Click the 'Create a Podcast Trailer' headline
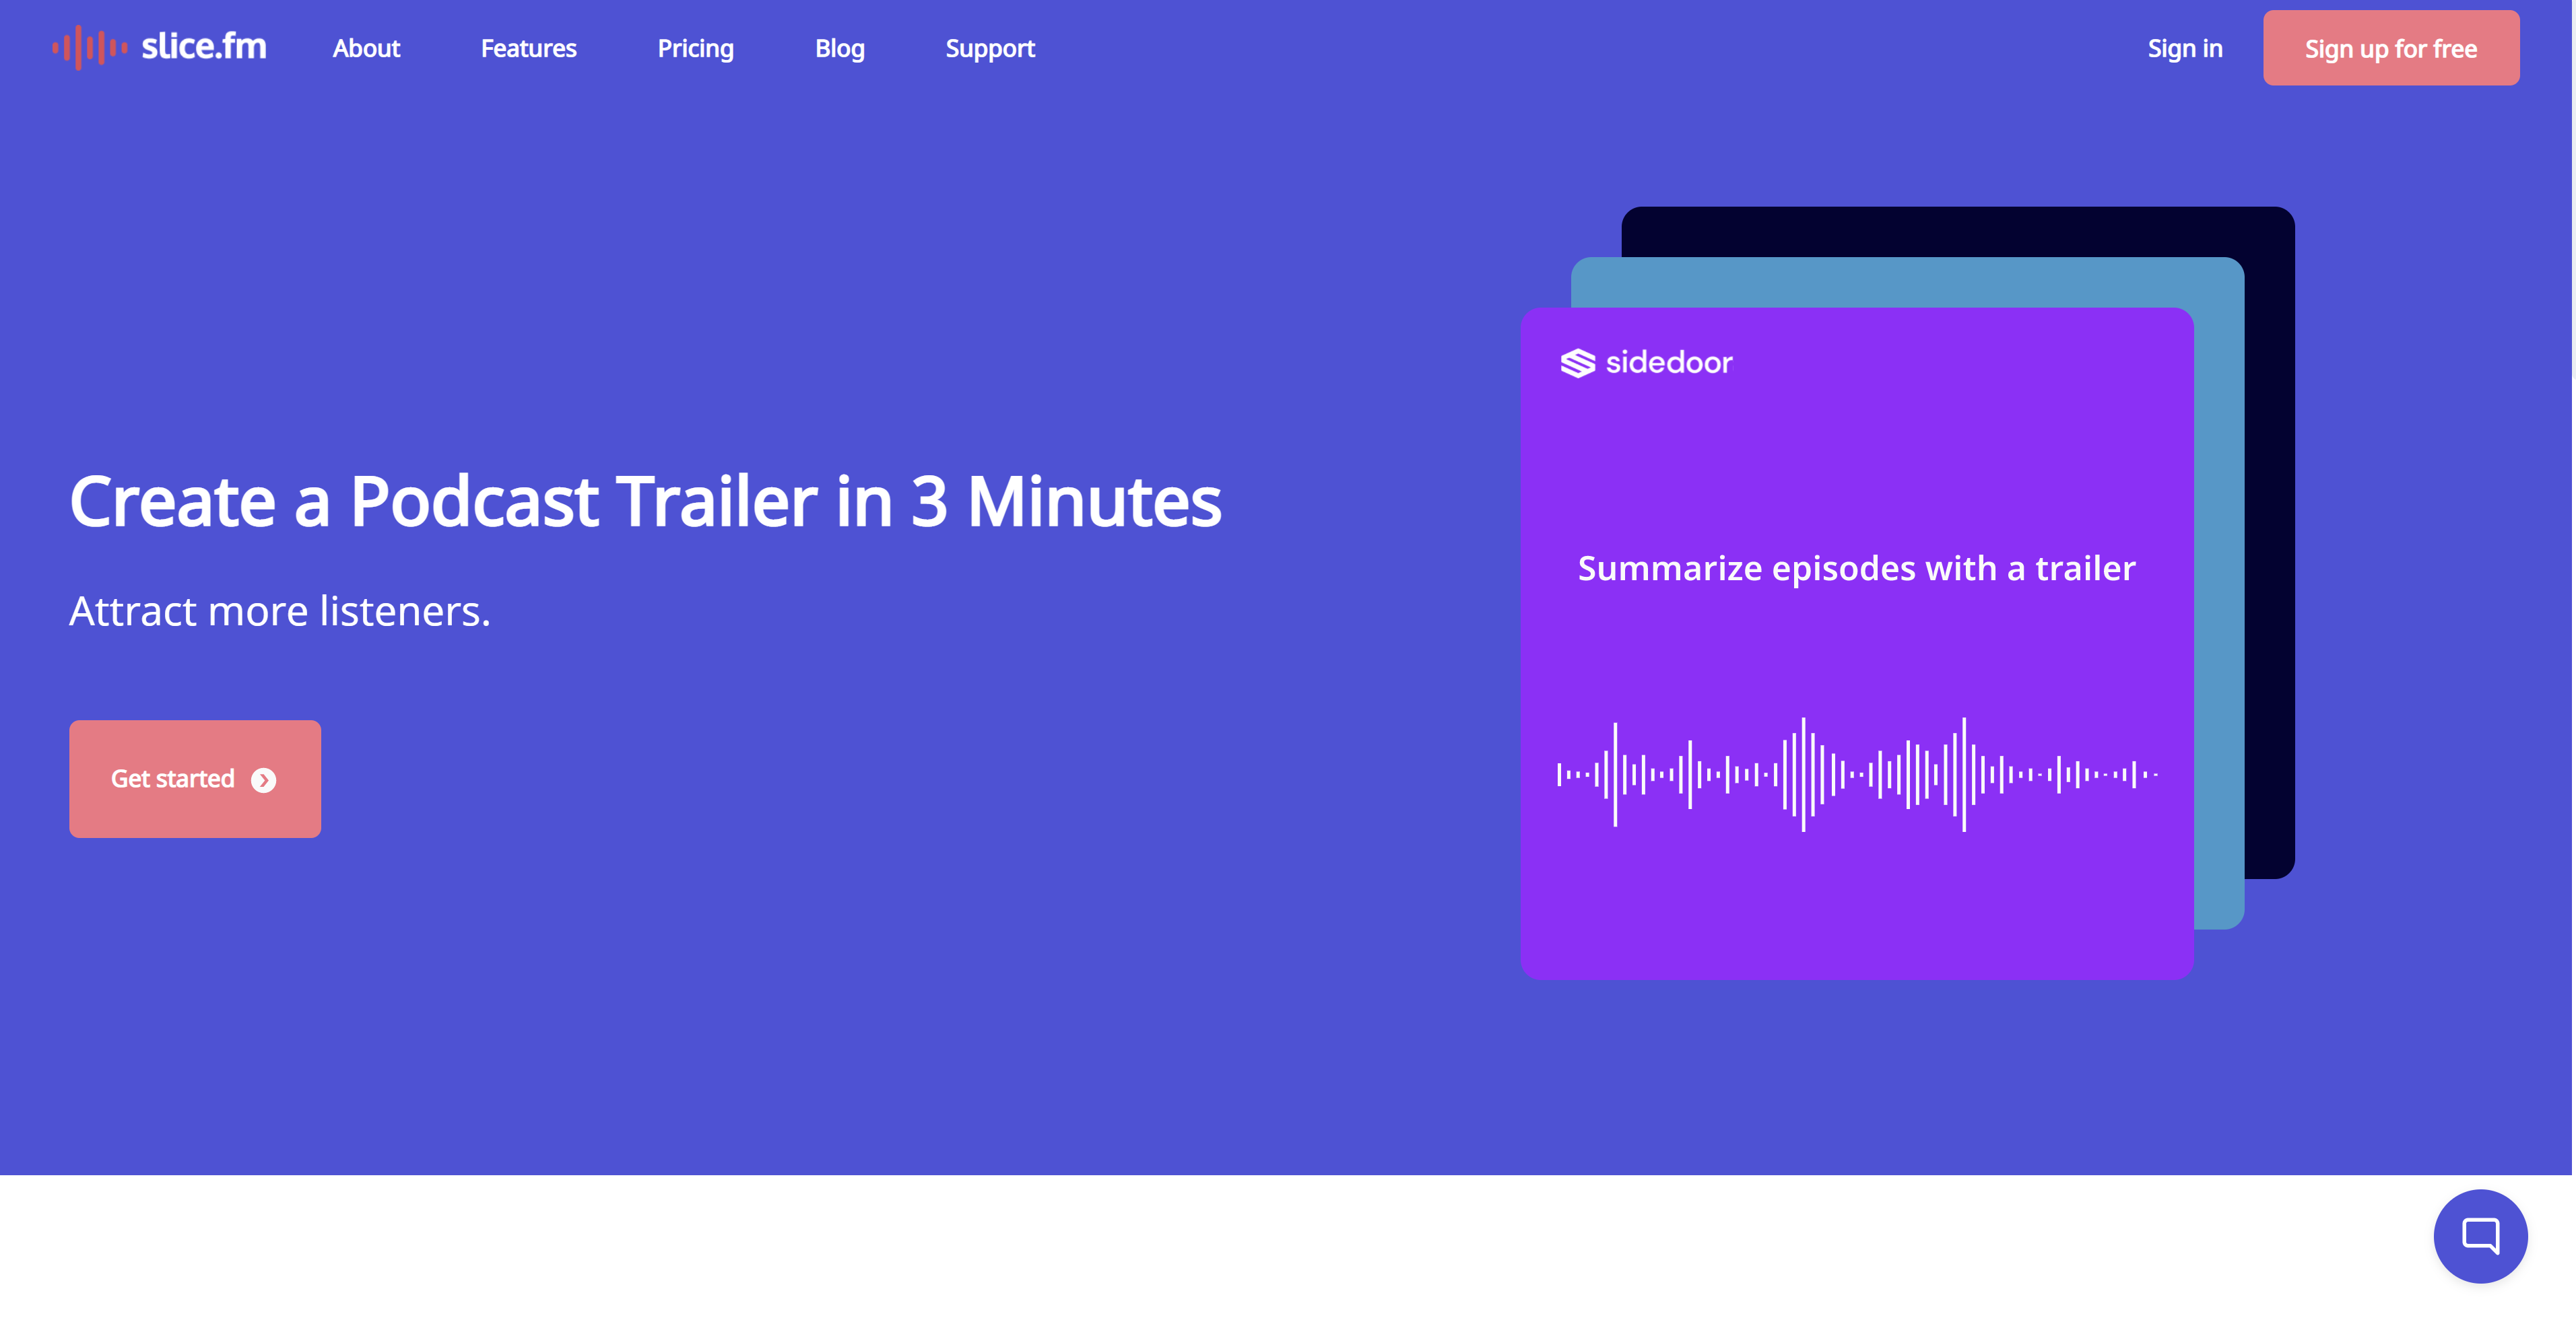 (x=645, y=501)
